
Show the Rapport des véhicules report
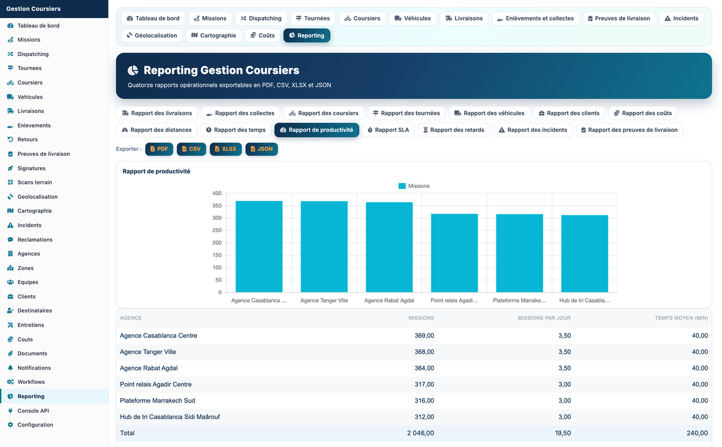pos(489,113)
